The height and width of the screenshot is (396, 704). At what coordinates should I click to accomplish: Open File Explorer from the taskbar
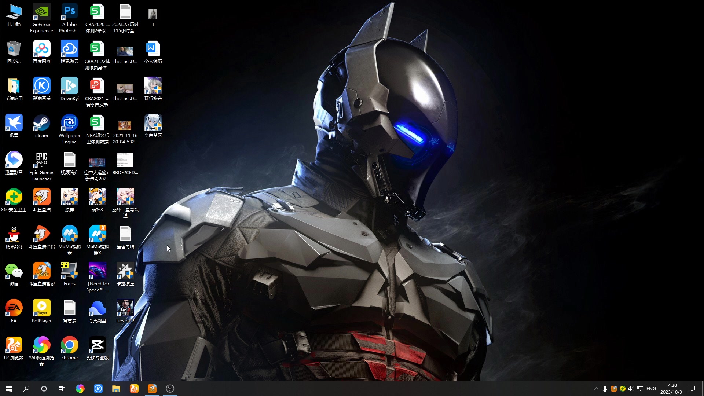click(116, 389)
